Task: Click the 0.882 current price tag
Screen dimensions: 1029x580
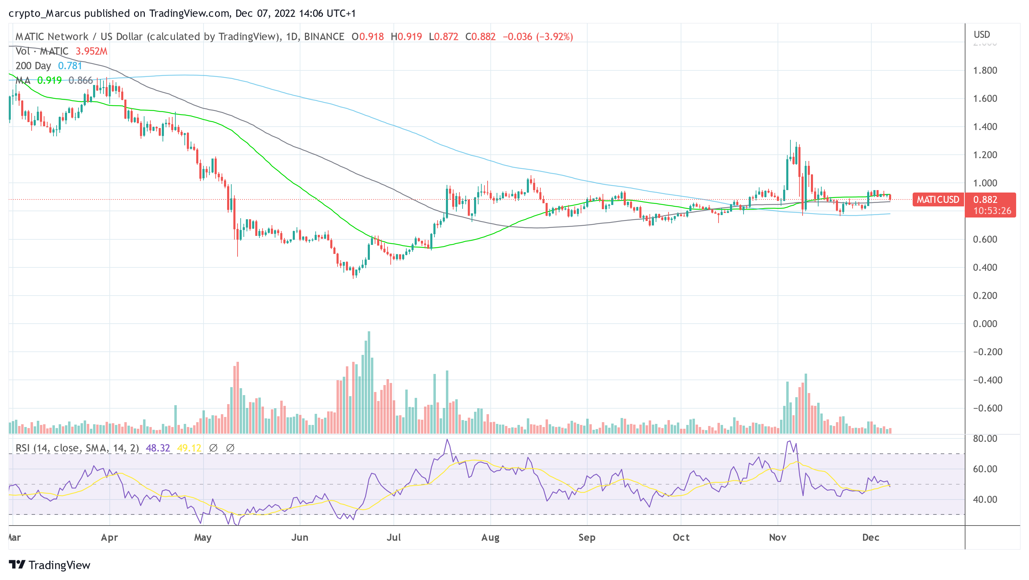Action: 985,199
